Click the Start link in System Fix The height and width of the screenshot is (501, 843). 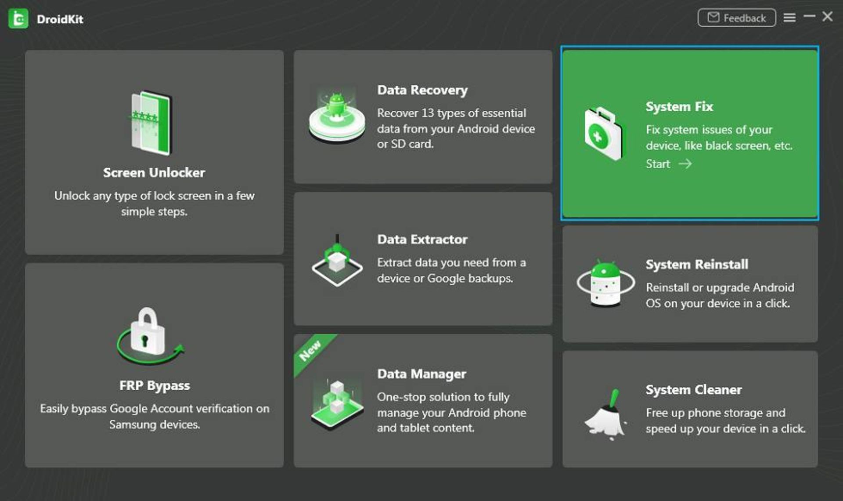click(x=658, y=164)
